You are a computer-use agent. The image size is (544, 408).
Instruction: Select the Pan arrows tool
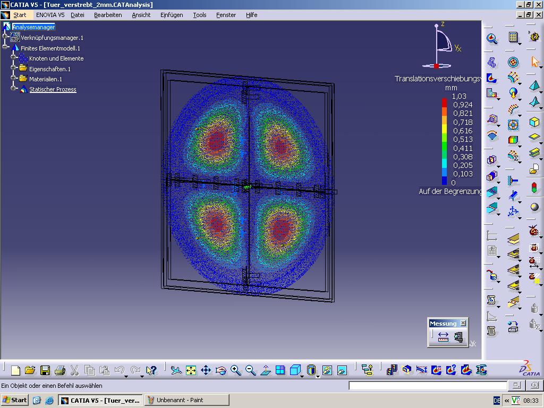pyautogui.click(x=206, y=370)
